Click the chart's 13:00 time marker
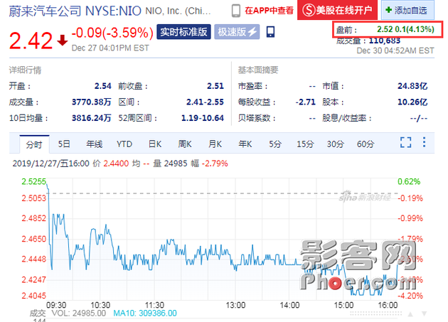The image size is (448, 322). (235, 305)
